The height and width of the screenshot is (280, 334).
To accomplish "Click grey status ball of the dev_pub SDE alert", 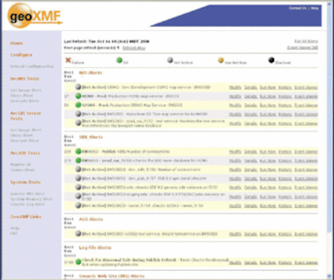I will (x=78, y=178).
